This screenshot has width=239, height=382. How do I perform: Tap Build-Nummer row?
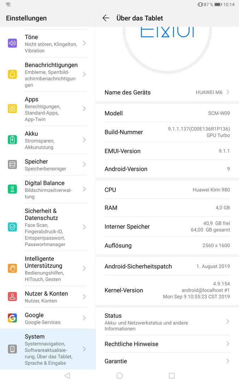click(x=167, y=132)
